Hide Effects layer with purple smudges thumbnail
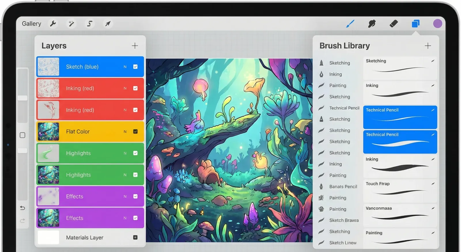The width and height of the screenshot is (461, 252). pyautogui.click(x=135, y=196)
